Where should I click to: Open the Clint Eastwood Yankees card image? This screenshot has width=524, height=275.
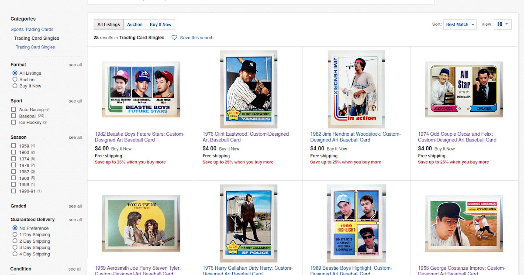[248, 89]
